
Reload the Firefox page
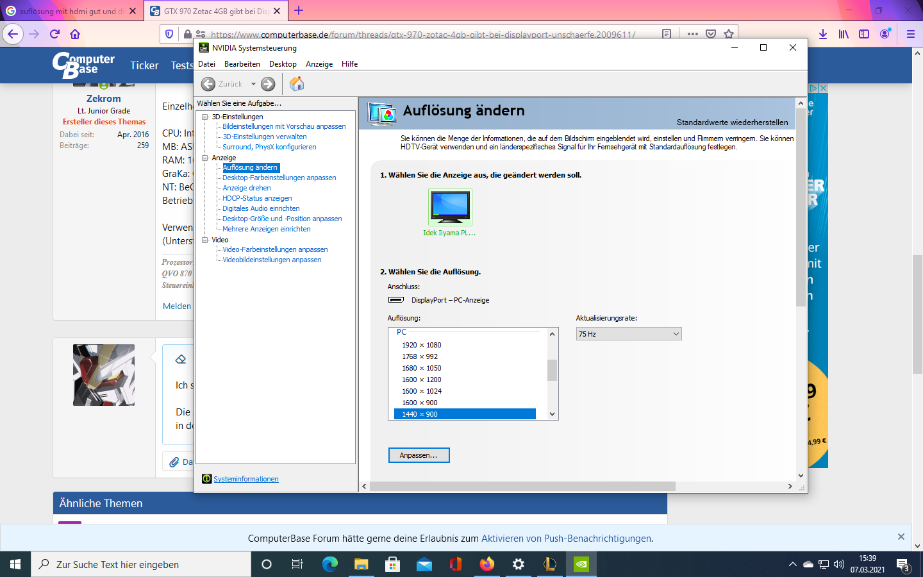(54, 34)
